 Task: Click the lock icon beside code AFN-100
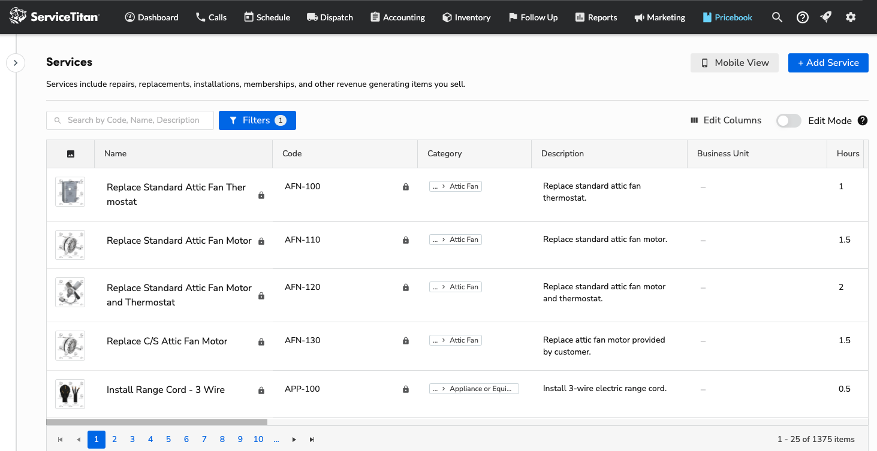click(x=406, y=187)
